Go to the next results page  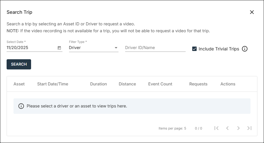[x=238, y=128]
